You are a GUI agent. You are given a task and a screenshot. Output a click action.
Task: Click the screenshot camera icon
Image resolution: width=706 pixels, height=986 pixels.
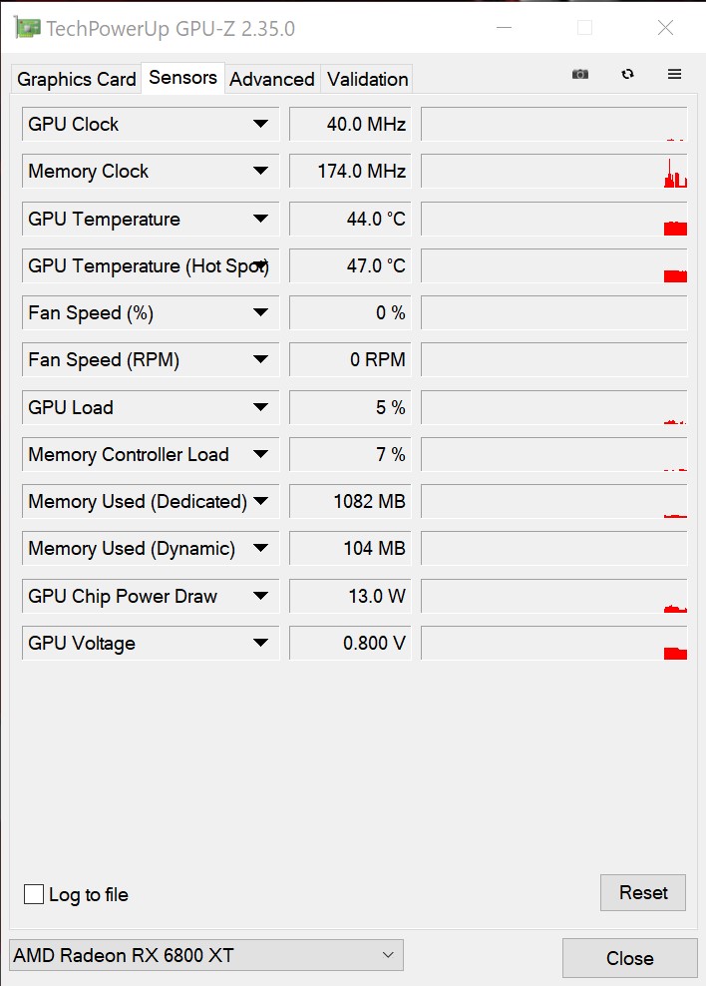tap(580, 75)
